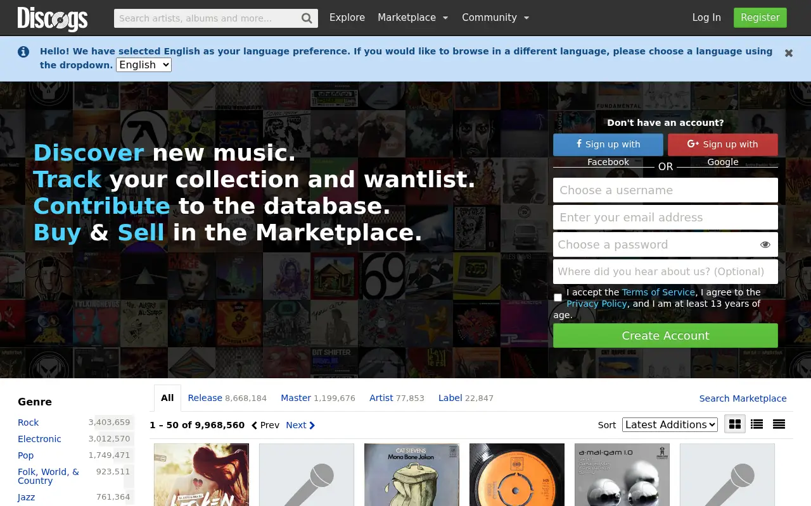This screenshot has height=506, width=811.
Task: Click the Prev page link
Action: 265,425
